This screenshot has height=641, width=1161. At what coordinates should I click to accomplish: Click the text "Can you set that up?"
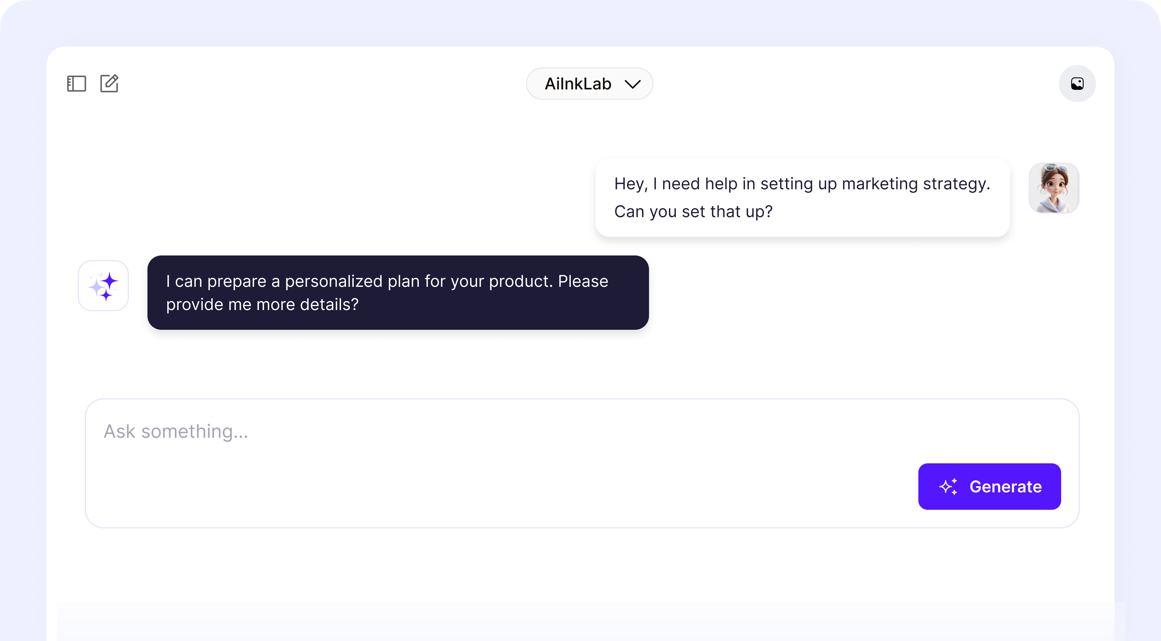coord(693,211)
